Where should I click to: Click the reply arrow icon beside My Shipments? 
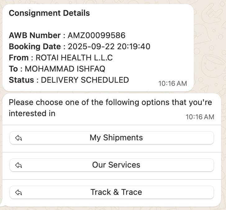click(x=19, y=138)
